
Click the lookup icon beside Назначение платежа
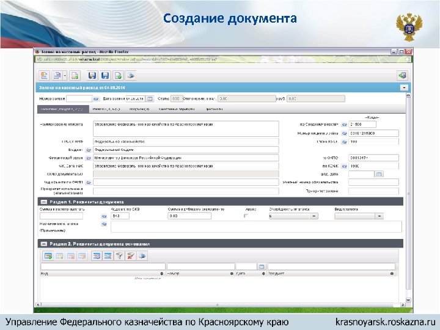pos(104,224)
